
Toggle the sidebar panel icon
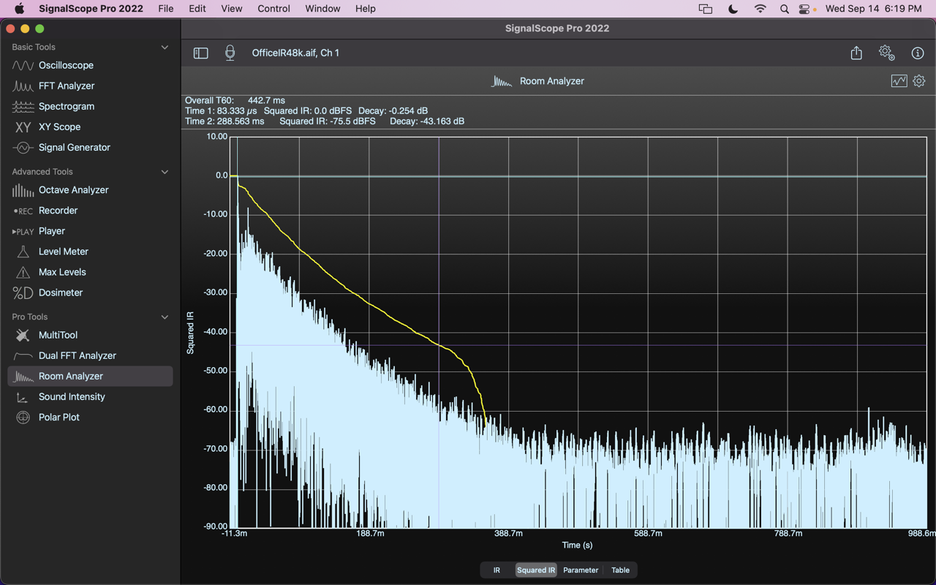(x=200, y=53)
